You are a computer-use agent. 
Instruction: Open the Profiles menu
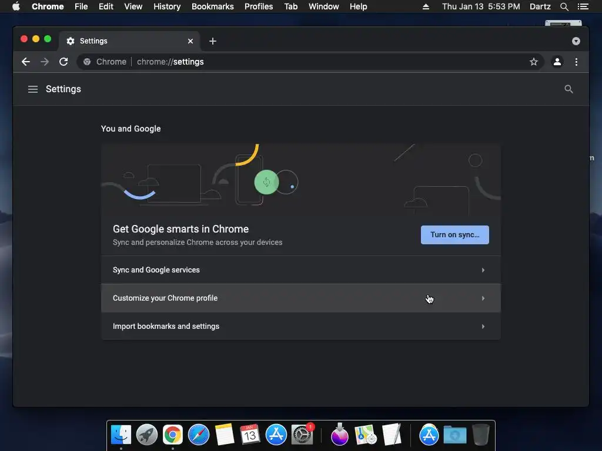(259, 6)
